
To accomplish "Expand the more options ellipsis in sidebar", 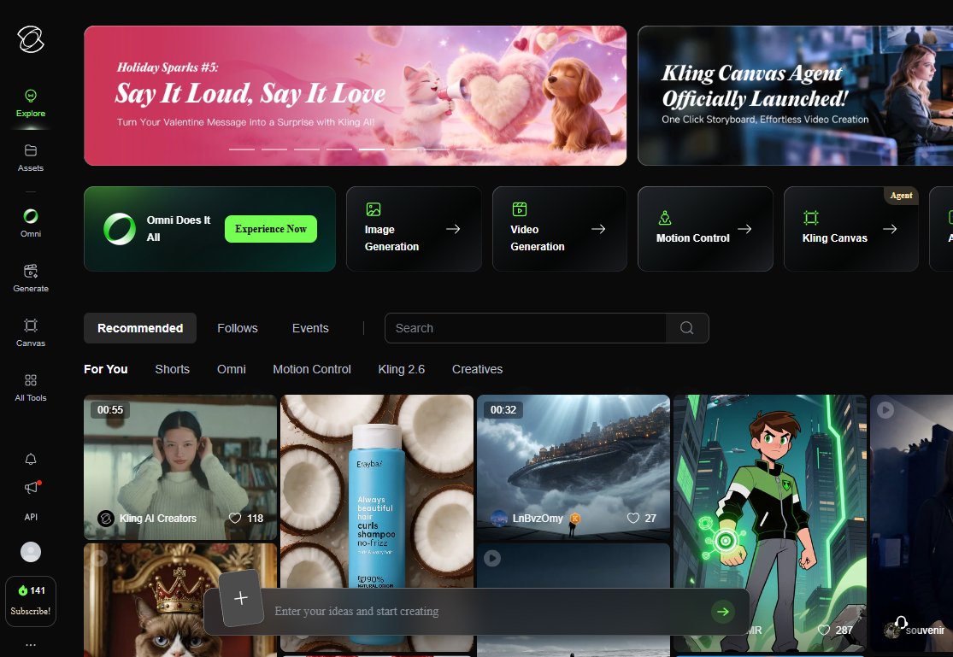I will pos(31,644).
